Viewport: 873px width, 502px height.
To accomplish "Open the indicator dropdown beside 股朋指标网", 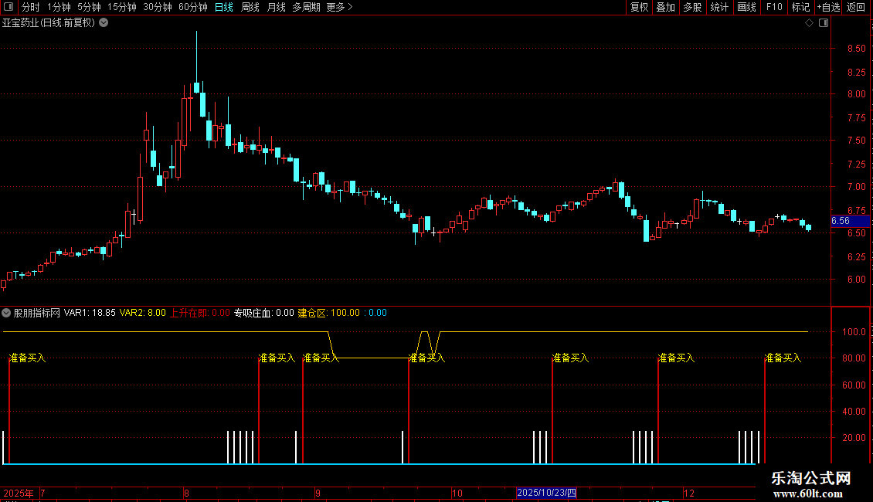I will (6, 313).
